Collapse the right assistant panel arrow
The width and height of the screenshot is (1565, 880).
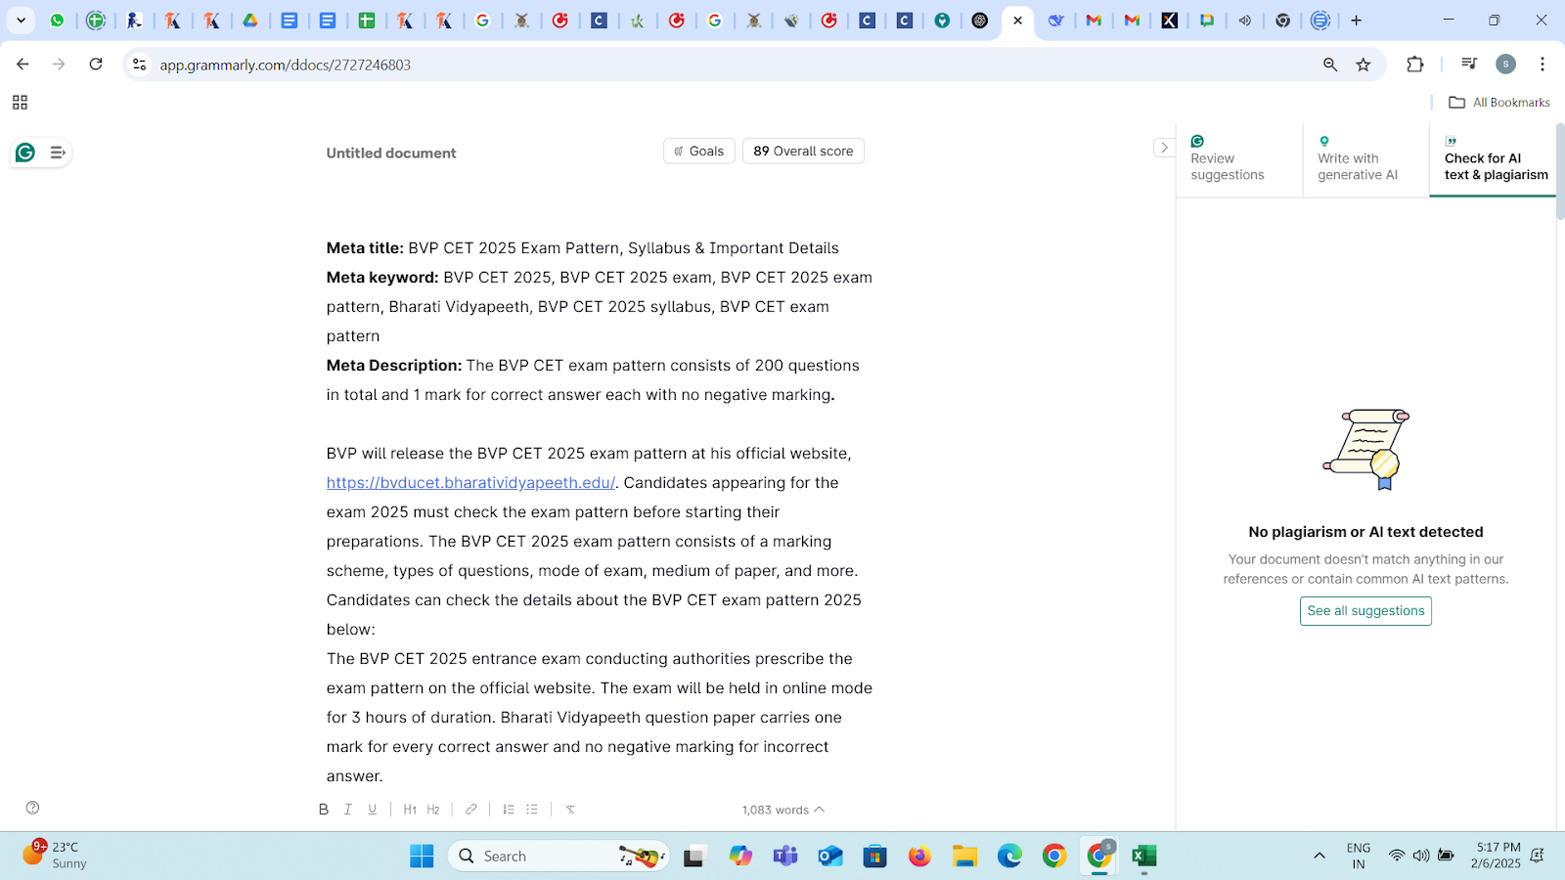pos(1164,148)
